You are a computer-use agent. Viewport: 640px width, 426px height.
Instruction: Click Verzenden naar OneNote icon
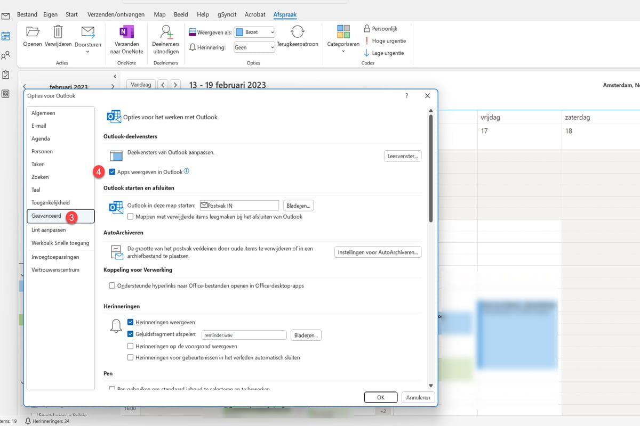(x=126, y=32)
